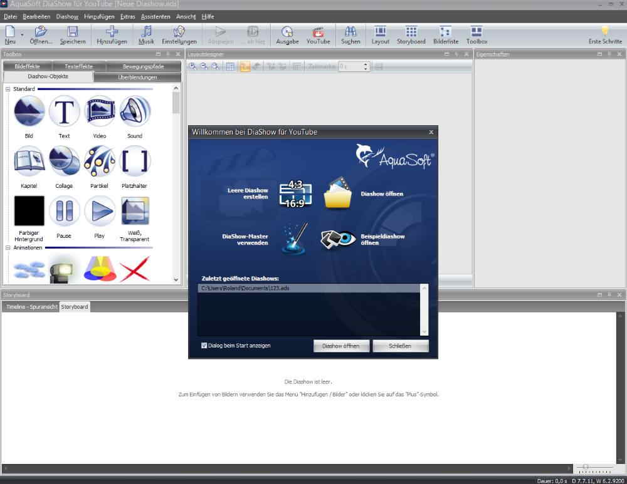Click the Beispieldiashow öffnen eye icon

tap(339, 239)
